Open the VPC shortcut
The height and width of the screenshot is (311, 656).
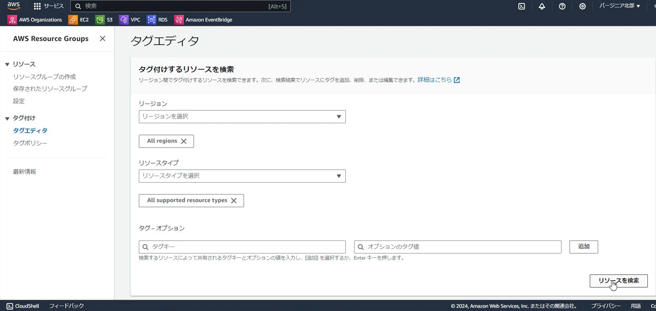[x=130, y=20]
